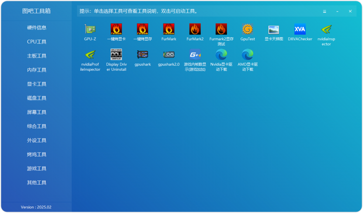
Task: Click the FurMark tool icon
Action: click(169, 29)
